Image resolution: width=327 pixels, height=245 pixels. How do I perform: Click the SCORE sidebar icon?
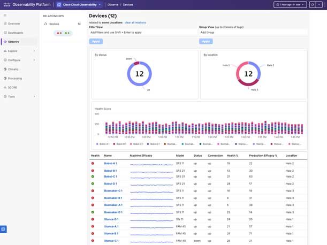click(5, 87)
